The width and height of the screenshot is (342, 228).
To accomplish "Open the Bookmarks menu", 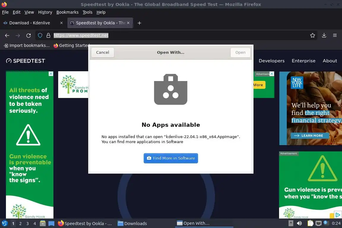I will click(67, 12).
